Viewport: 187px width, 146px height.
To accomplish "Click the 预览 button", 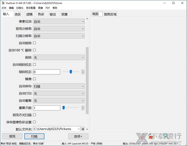I will (12, 136).
